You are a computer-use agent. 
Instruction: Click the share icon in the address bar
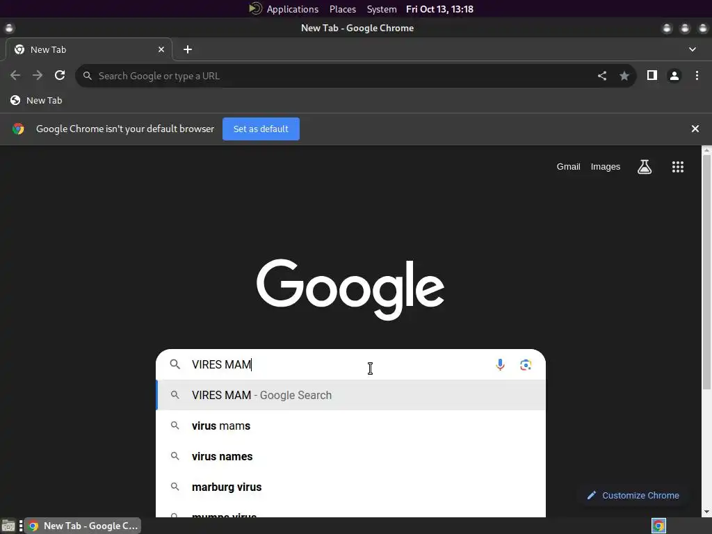(x=602, y=76)
